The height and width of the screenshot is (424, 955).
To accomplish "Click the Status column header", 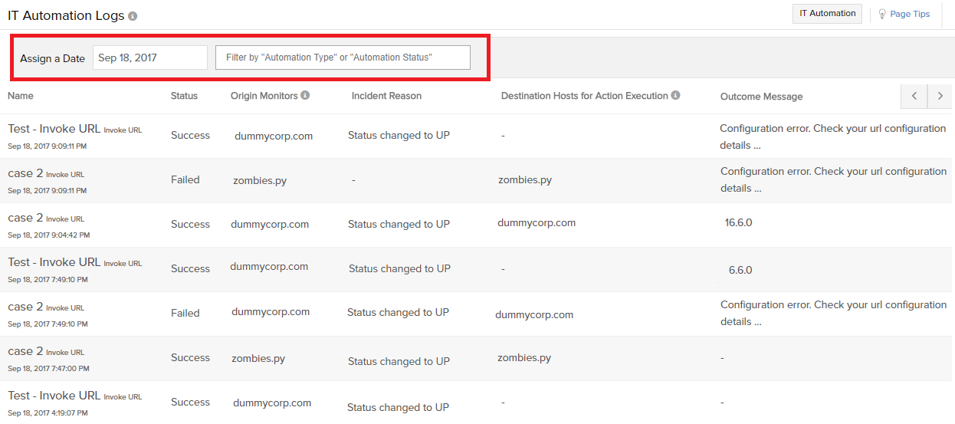I will pyautogui.click(x=184, y=96).
